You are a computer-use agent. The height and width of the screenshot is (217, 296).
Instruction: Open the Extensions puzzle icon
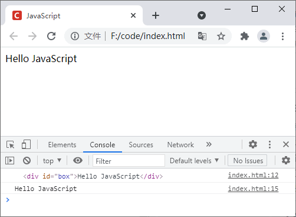point(245,36)
